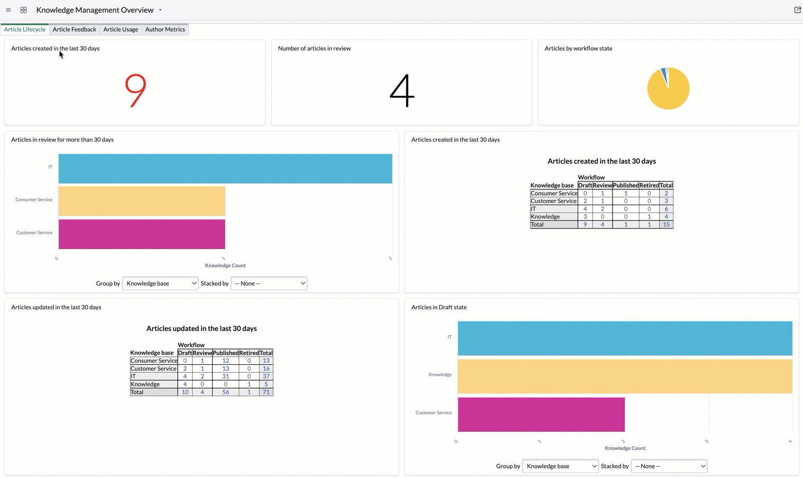803x478 pixels.
Task: Open IT Total 37 in updated table
Action: click(x=266, y=376)
